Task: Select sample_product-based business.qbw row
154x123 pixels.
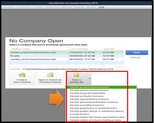Action: pos(66,53)
